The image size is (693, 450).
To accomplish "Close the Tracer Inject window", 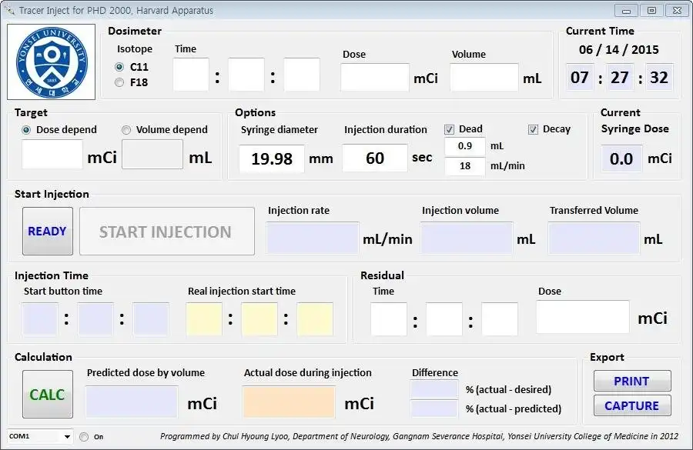I will click(x=677, y=11).
